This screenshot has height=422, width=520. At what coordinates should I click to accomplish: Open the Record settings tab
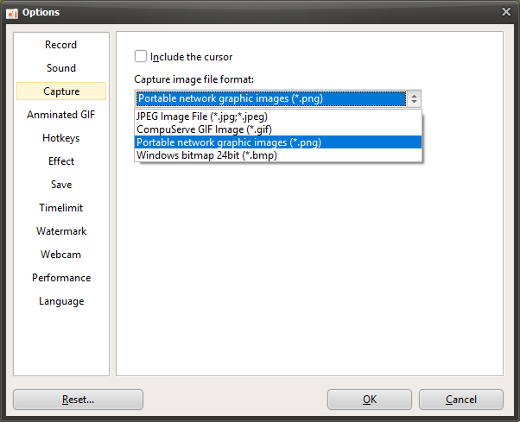pos(61,45)
